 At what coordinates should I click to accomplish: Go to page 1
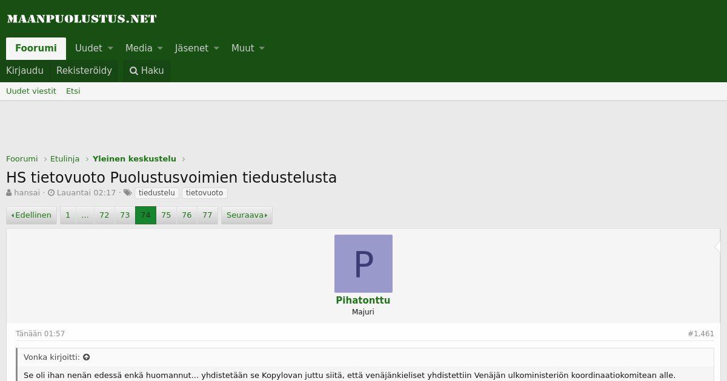[x=68, y=215]
